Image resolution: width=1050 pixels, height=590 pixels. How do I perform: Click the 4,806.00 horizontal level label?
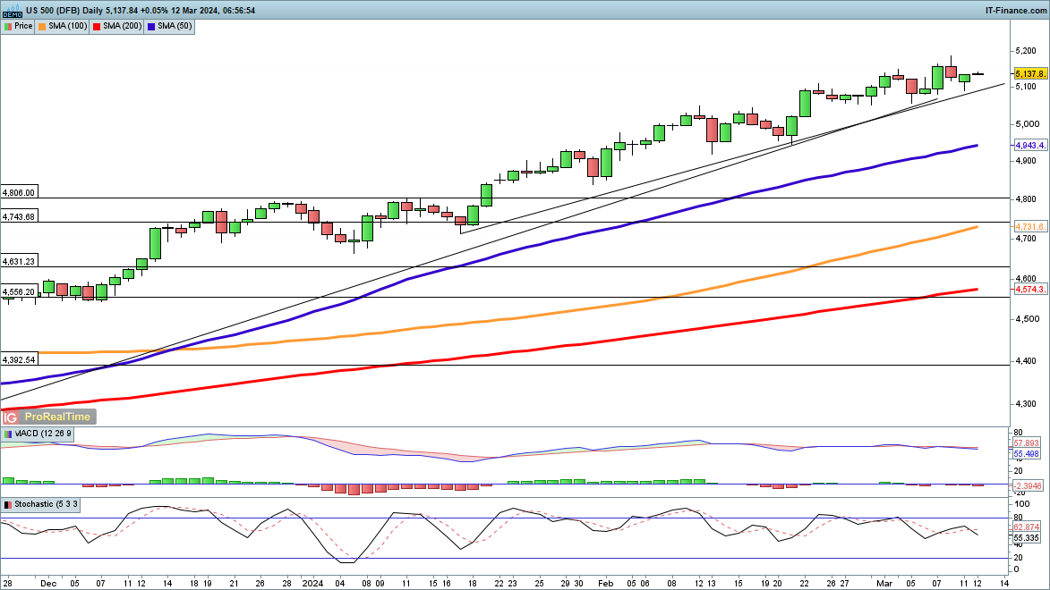[18, 193]
